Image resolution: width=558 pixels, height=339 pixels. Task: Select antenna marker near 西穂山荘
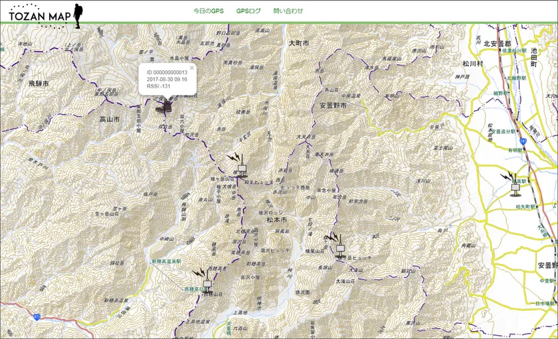point(206,283)
